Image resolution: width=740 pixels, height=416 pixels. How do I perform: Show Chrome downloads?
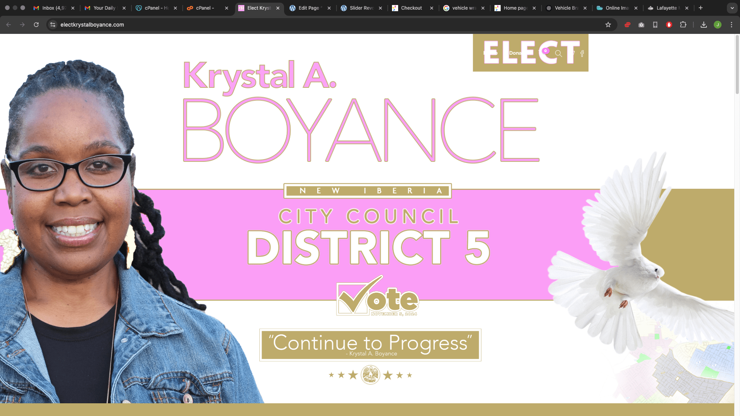(x=704, y=25)
